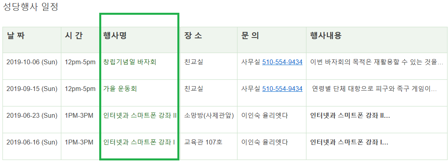Click the 시간 column header
Screen dimensions: 448x168
tap(74, 36)
